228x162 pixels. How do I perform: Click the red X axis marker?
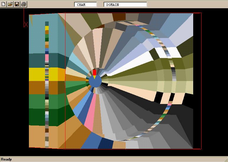click(x=26, y=24)
